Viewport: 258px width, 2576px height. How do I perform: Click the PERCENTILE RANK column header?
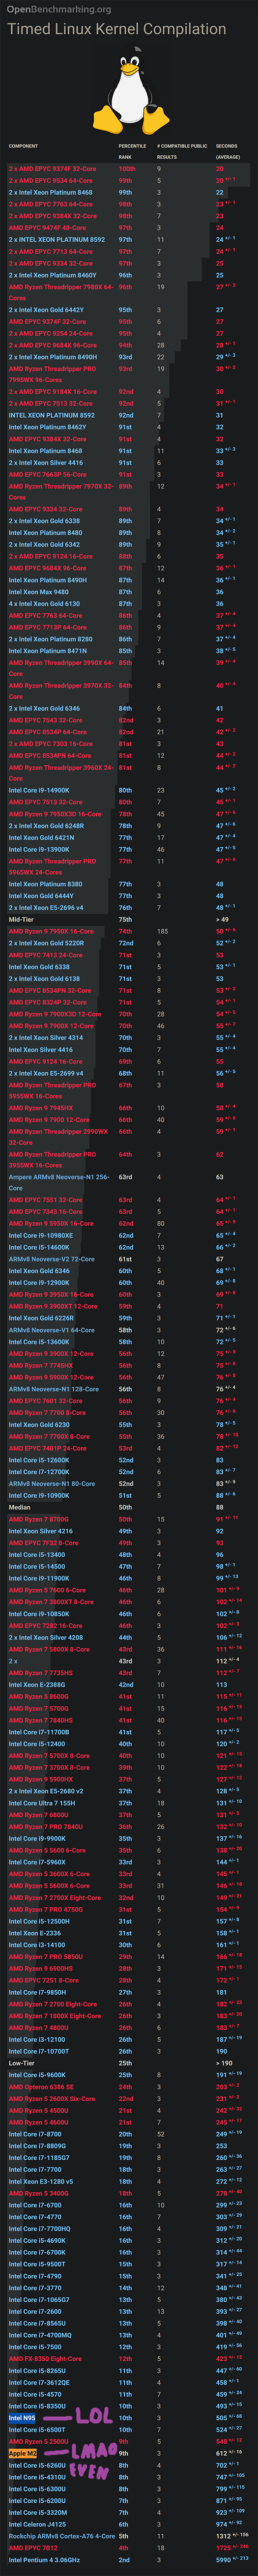(132, 151)
